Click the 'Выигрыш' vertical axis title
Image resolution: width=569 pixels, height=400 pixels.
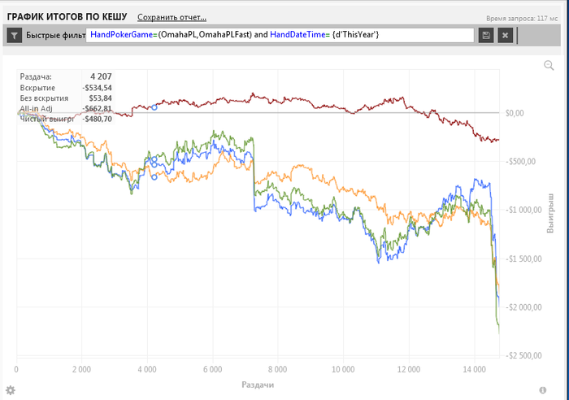(x=550, y=213)
